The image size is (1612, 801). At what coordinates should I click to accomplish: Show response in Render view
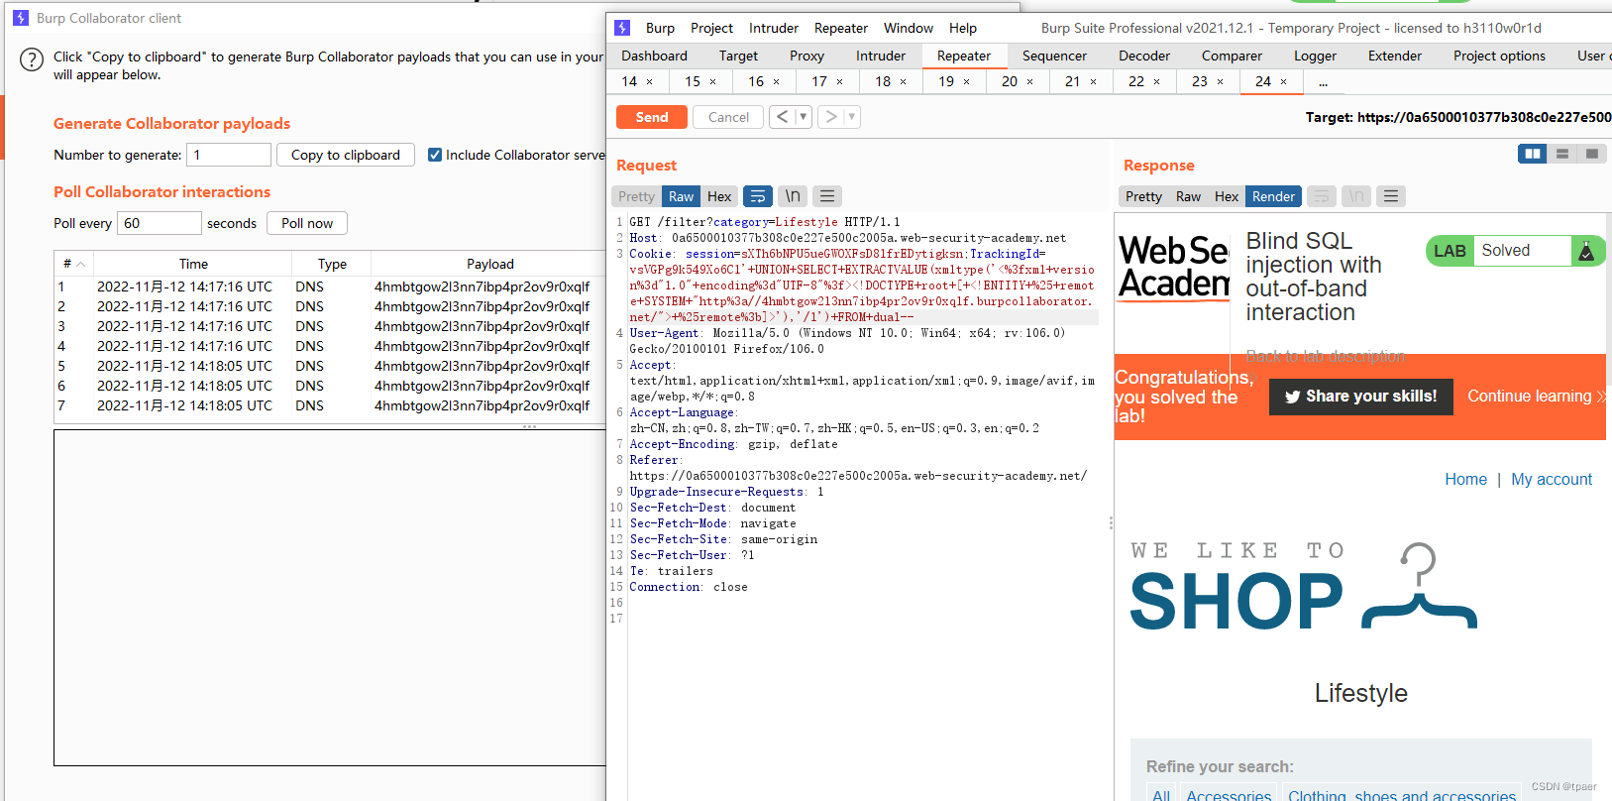click(x=1273, y=196)
